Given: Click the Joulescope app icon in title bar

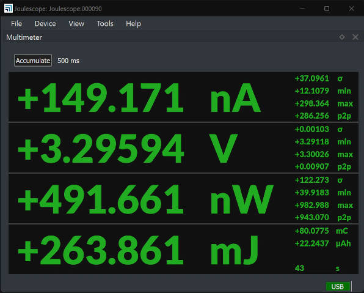Looking at the screenshot, I should coord(9,9).
